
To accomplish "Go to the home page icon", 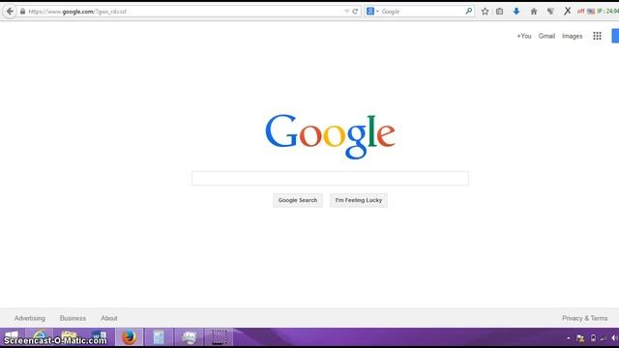I will (534, 12).
